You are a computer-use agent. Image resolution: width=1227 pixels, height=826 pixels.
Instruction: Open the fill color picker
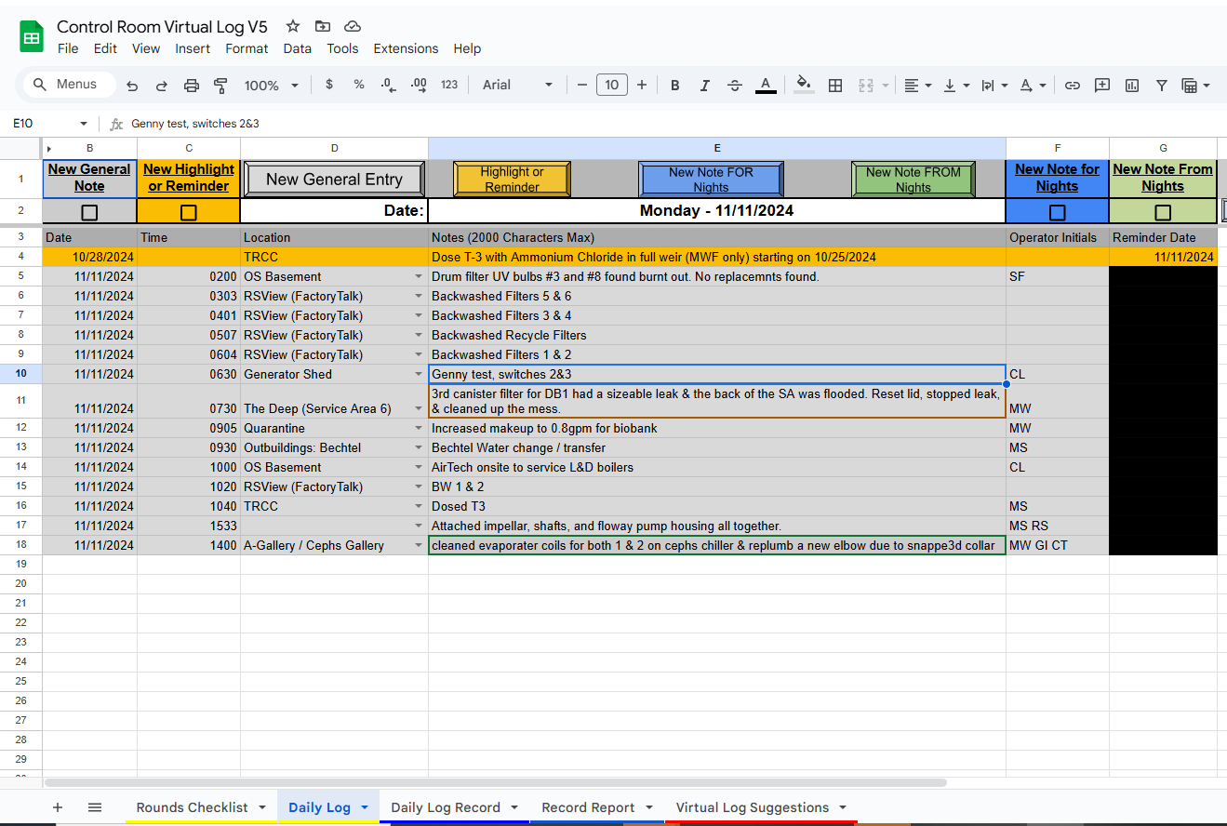pyautogui.click(x=805, y=86)
